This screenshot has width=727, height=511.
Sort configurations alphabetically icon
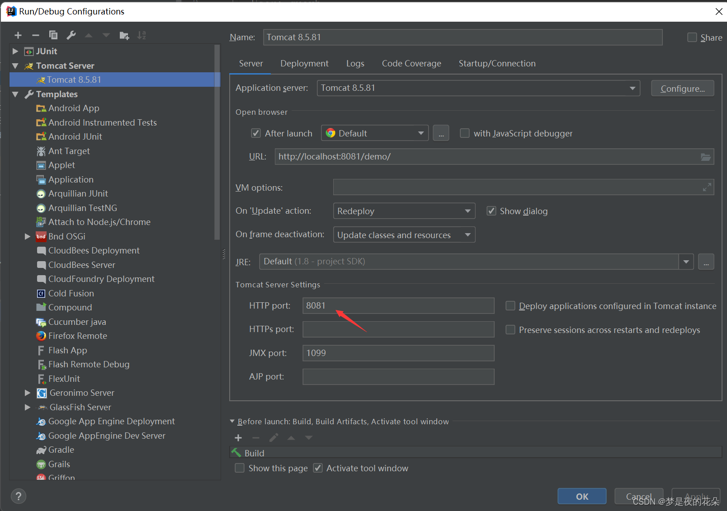pos(142,35)
